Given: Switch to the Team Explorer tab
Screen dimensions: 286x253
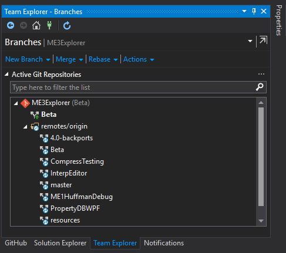Looking at the screenshot, I should click(x=115, y=243).
